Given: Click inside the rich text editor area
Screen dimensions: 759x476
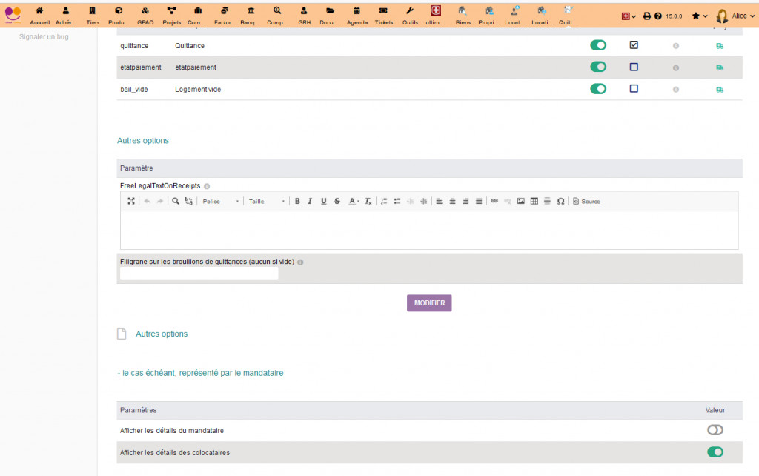Looking at the screenshot, I should tap(429, 230).
